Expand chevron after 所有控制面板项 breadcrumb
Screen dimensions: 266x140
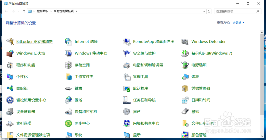[76, 11]
